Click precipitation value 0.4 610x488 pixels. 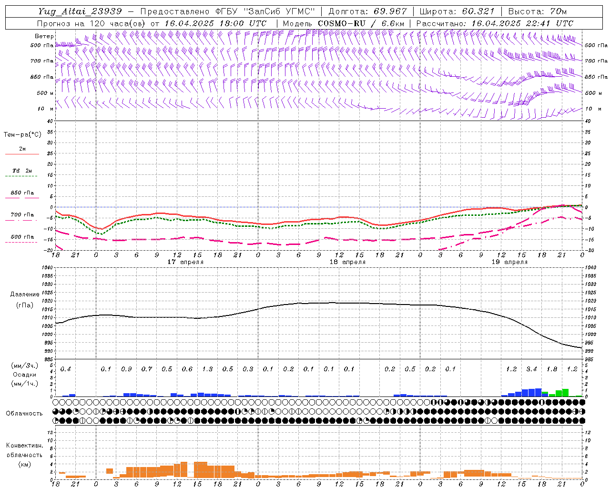pos(66,369)
